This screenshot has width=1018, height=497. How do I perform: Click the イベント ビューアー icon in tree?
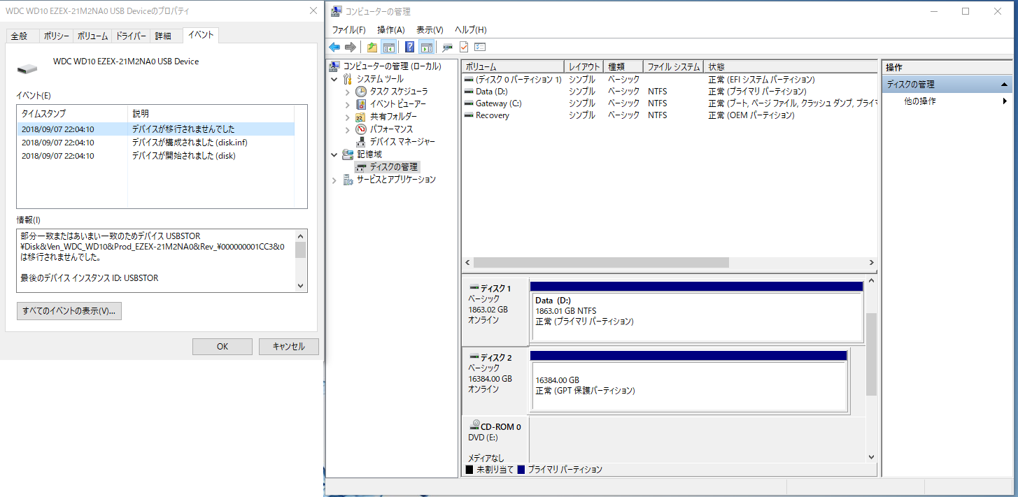point(361,104)
